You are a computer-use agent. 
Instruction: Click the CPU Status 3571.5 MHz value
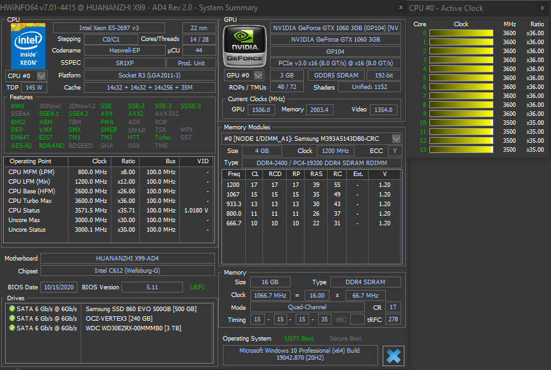91,210
